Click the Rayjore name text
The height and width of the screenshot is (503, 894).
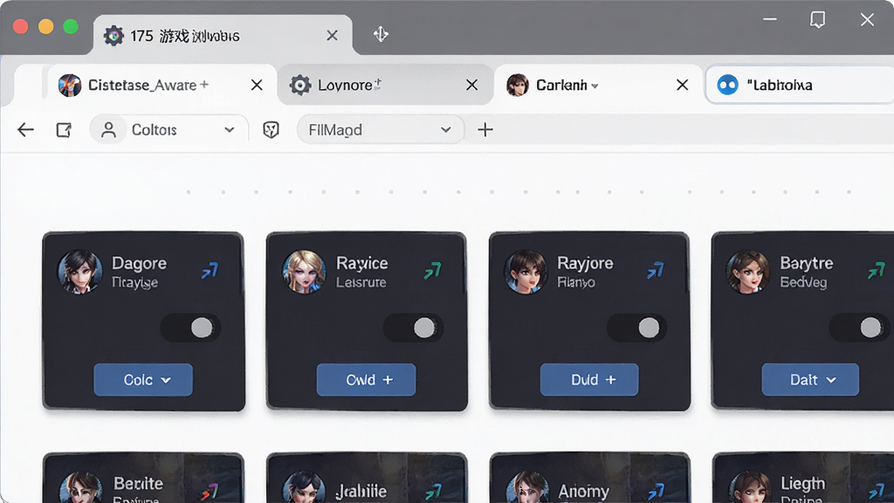585,263
